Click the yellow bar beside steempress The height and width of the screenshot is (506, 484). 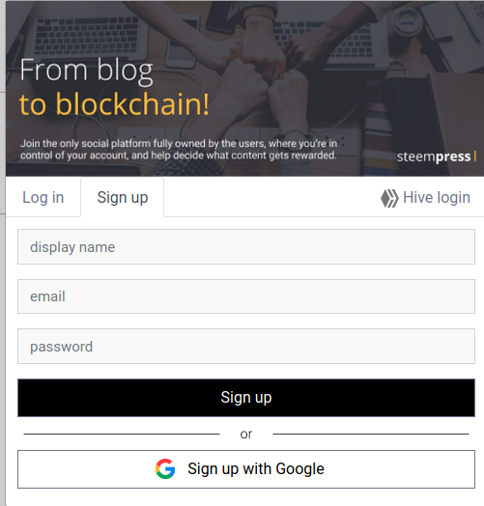(475, 156)
